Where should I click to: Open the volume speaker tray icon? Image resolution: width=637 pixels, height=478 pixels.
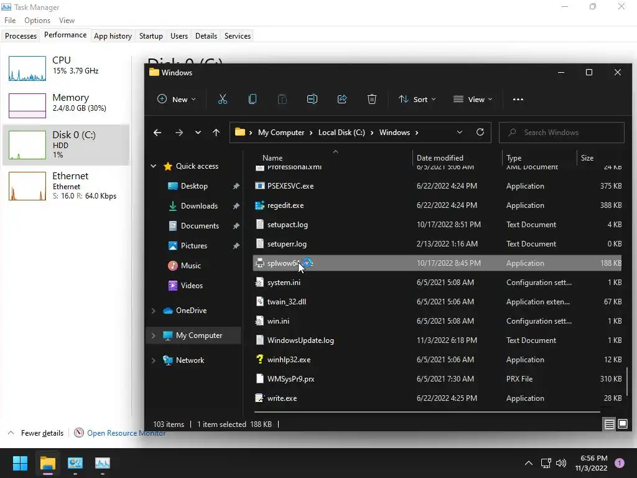click(x=561, y=463)
